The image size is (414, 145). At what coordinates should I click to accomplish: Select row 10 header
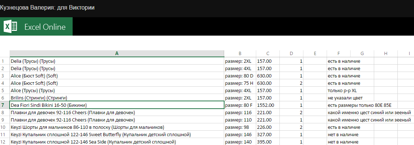tap(5, 127)
